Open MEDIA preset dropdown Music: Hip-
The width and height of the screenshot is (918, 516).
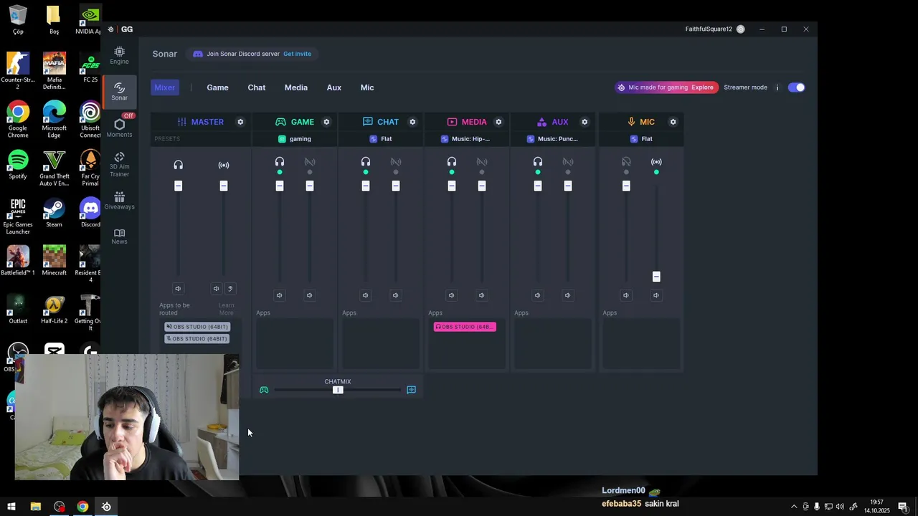tap(467, 139)
